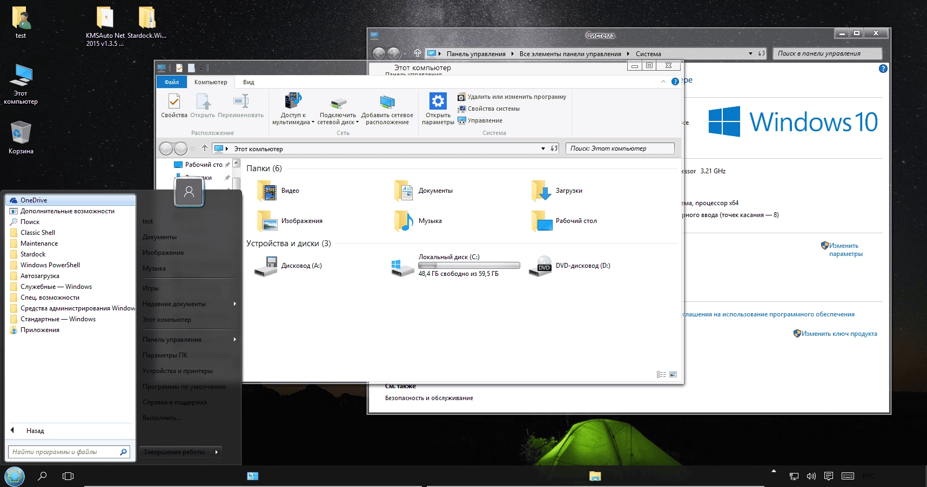This screenshot has width=927, height=487.
Task: Click Uninstall or change a program
Action: point(512,97)
